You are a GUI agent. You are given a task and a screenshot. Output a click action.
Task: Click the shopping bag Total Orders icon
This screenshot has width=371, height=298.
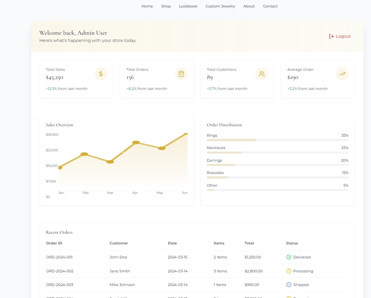pos(181,74)
